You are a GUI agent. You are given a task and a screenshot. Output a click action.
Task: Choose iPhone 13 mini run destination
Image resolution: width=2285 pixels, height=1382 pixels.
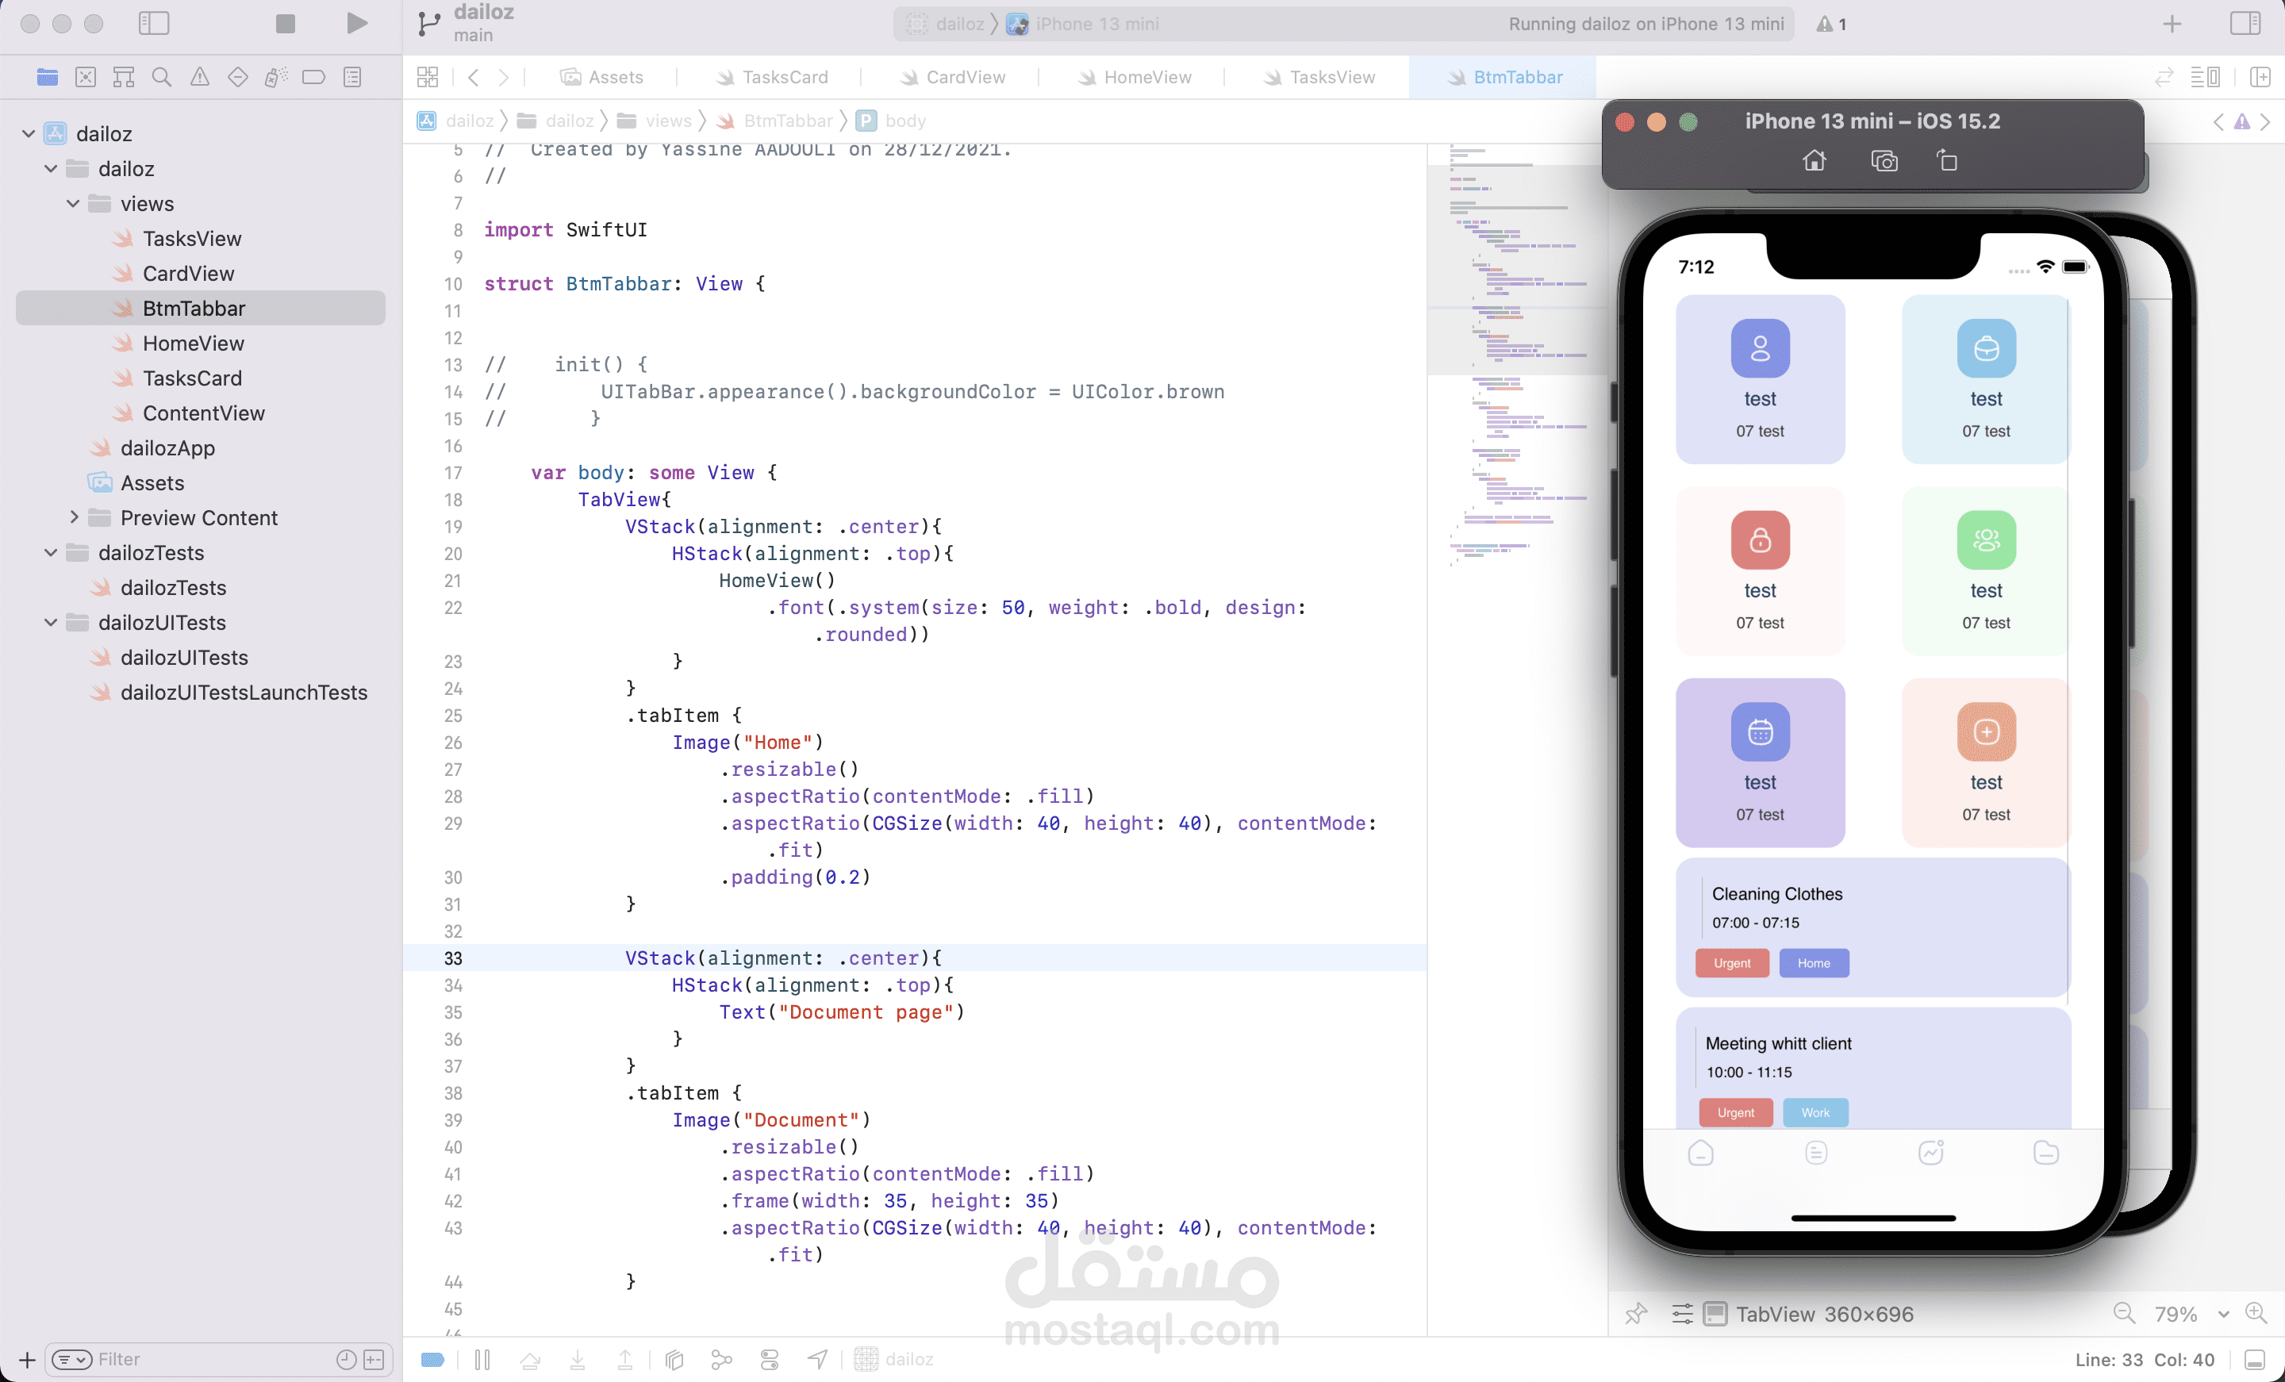pyautogui.click(x=1083, y=24)
